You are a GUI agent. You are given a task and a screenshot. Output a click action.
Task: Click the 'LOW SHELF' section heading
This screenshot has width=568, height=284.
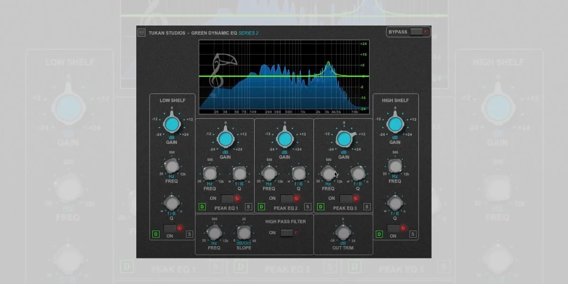tap(172, 100)
